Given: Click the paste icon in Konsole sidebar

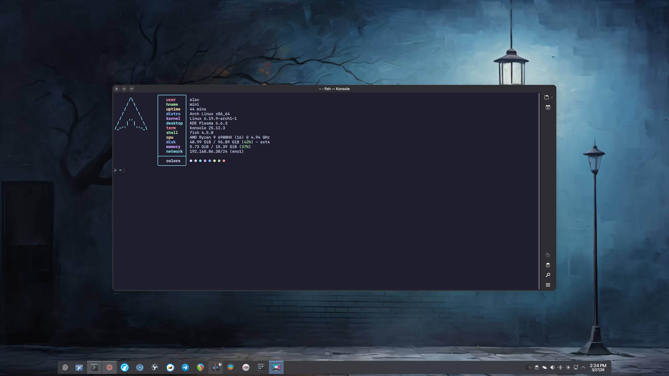Looking at the screenshot, I should [548, 265].
